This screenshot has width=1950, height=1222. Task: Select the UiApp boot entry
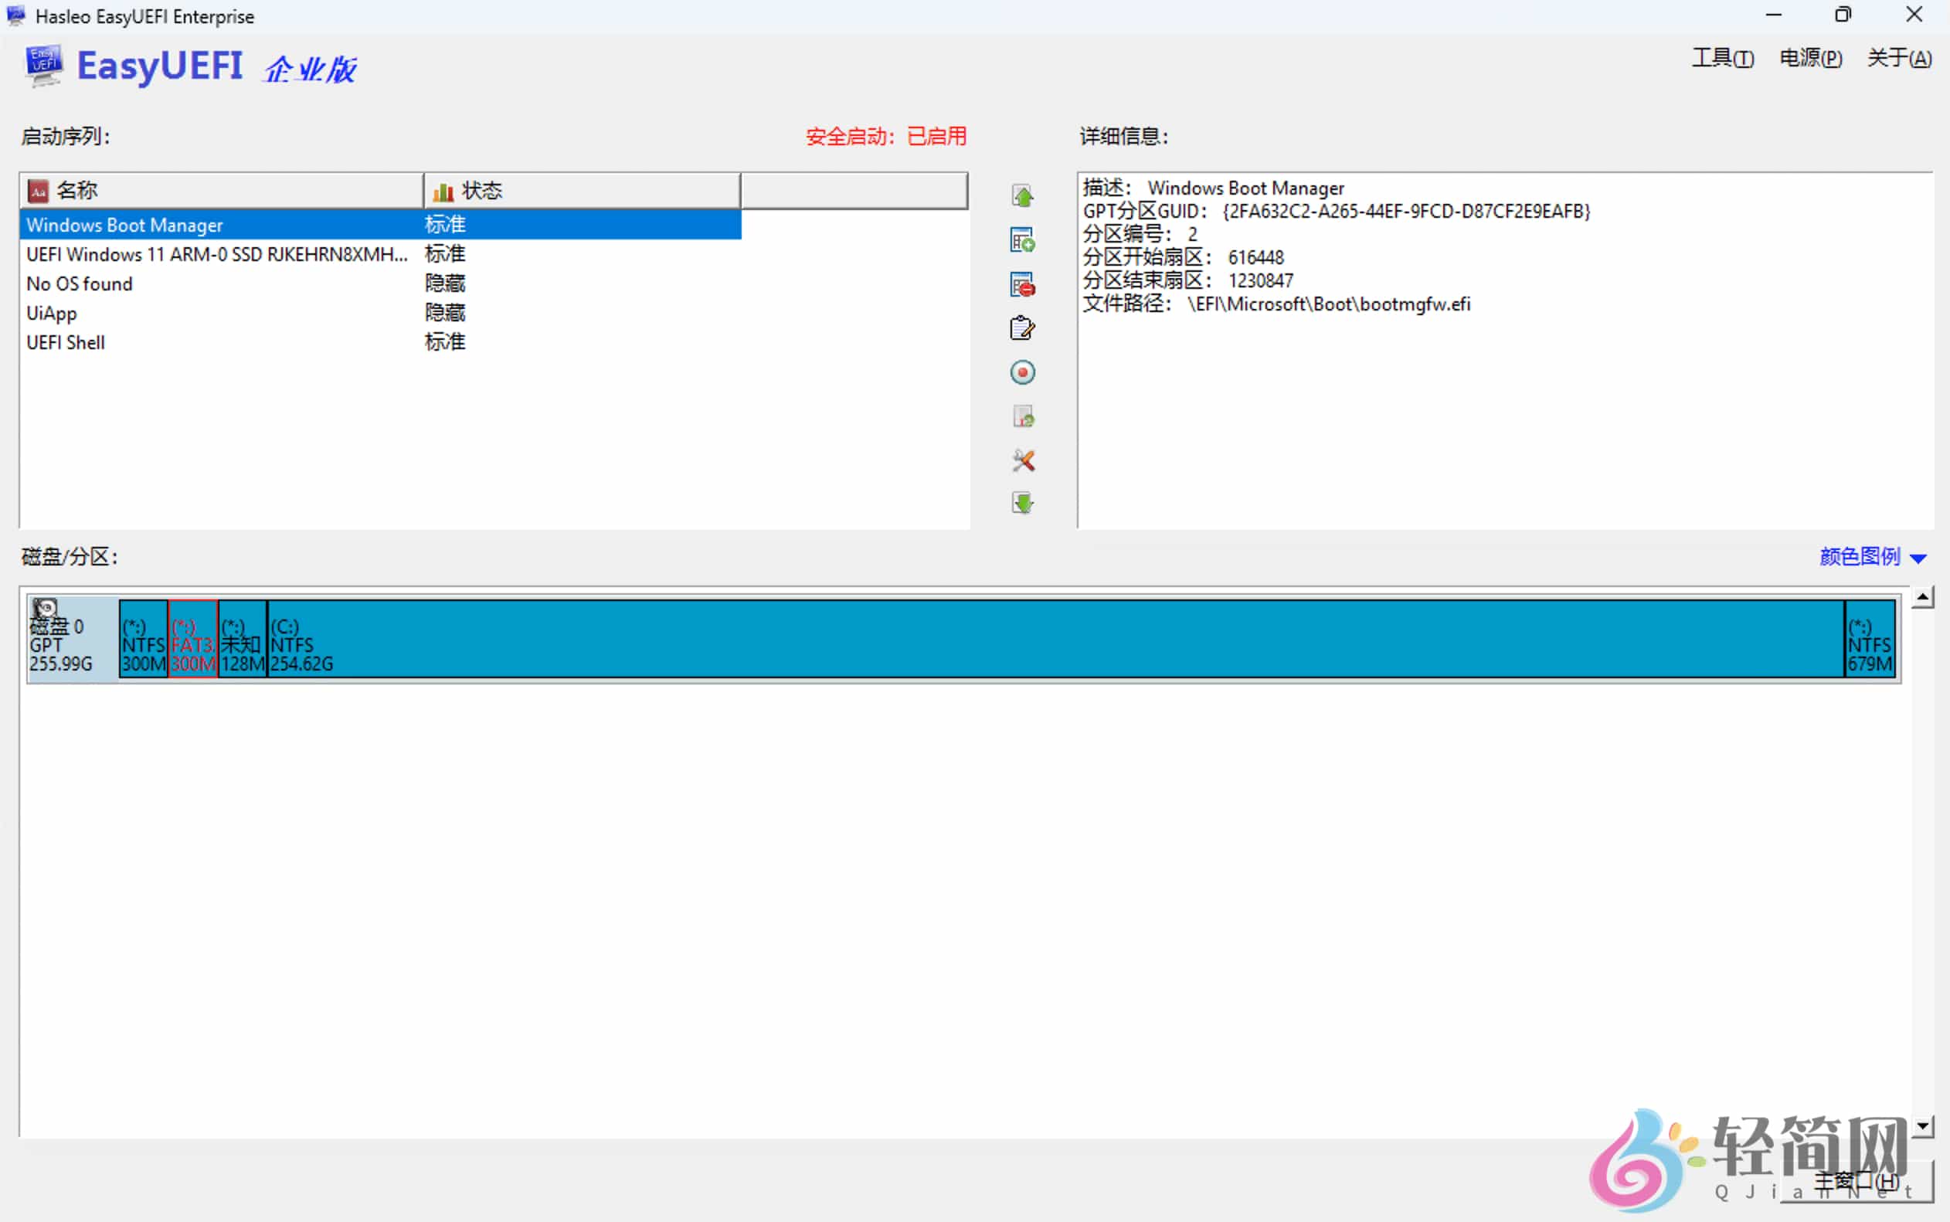point(380,313)
